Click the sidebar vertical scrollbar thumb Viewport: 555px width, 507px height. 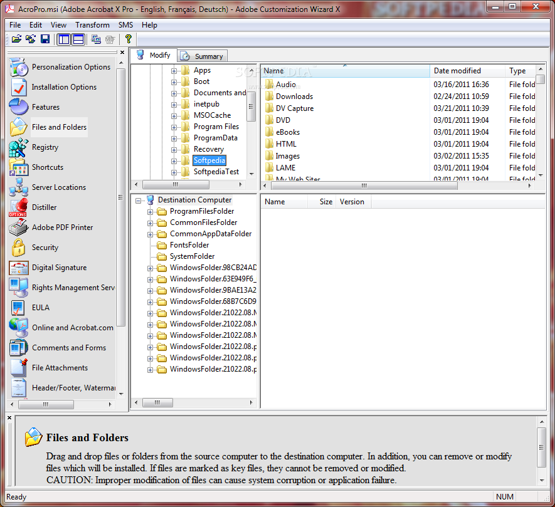point(120,197)
